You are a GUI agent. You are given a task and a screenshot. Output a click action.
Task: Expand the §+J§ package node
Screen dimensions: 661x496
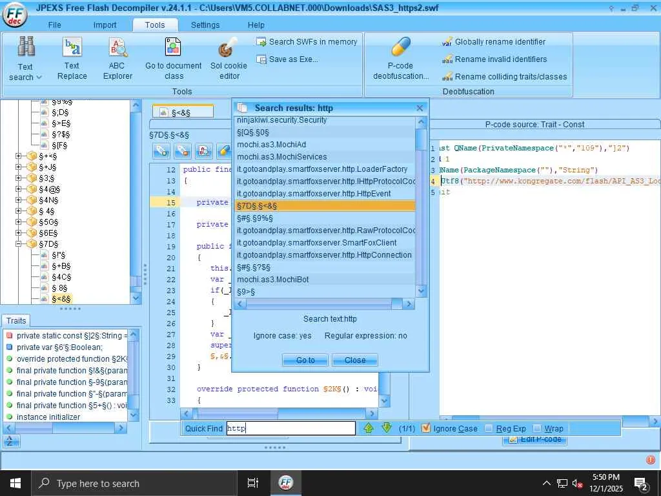pos(18,167)
